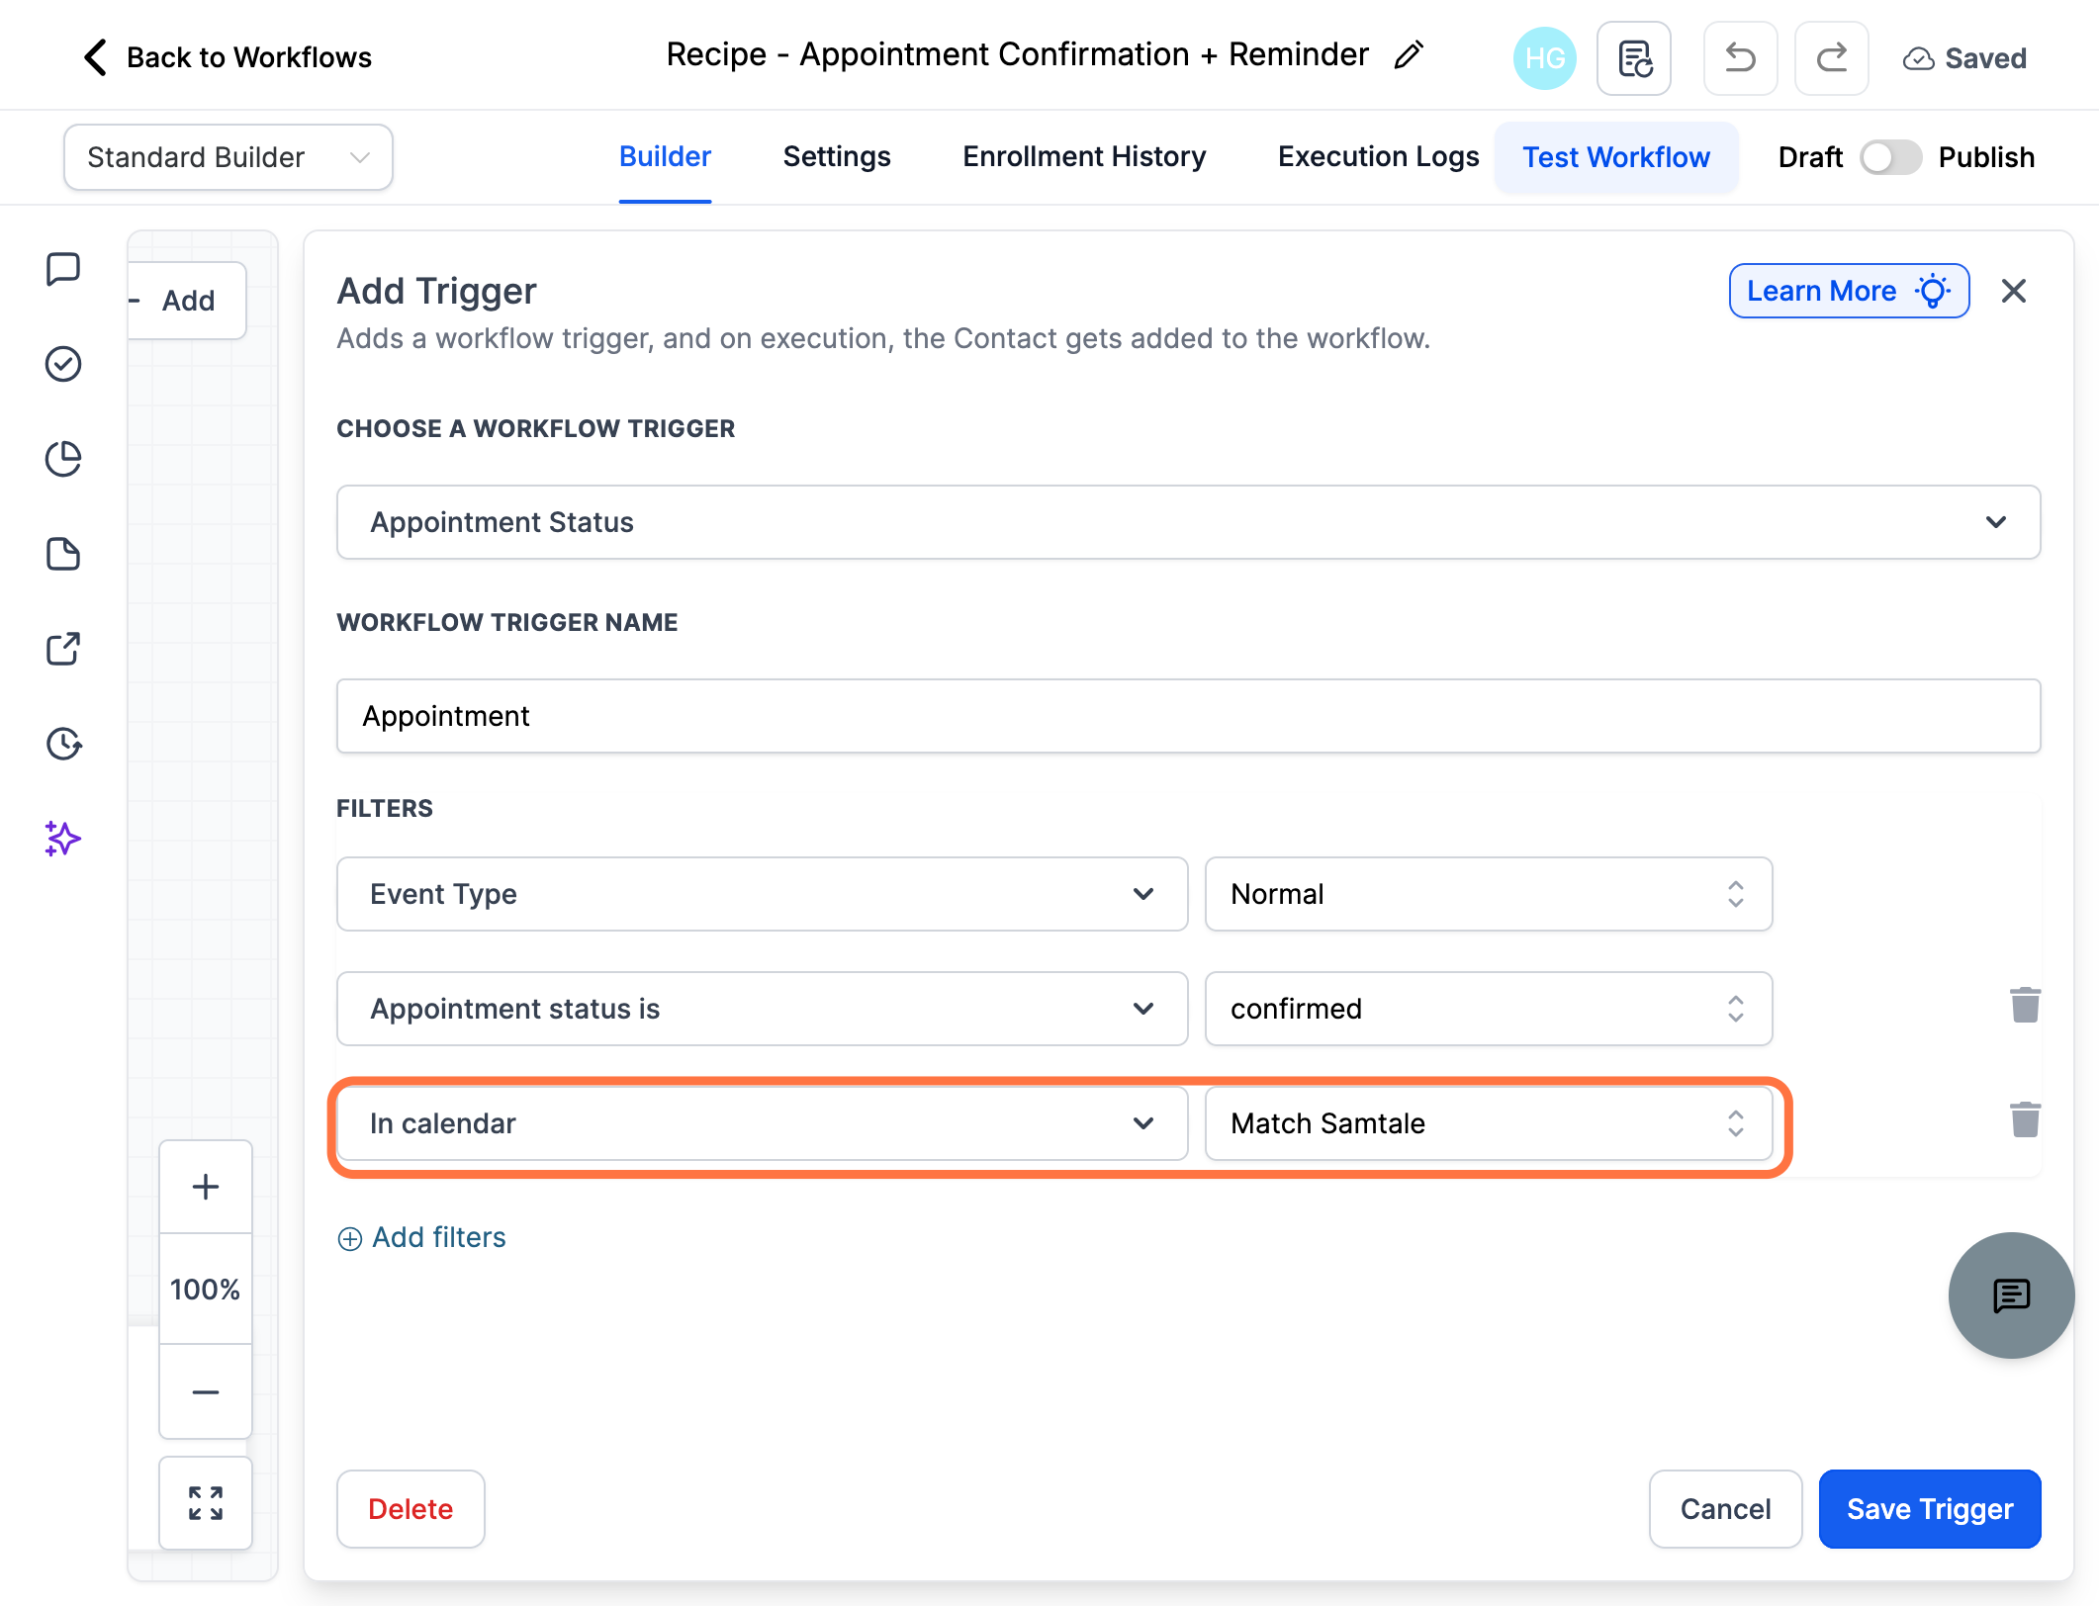Image resolution: width=2099 pixels, height=1606 pixels.
Task: Change the Normal event type value
Action: 1488,894
